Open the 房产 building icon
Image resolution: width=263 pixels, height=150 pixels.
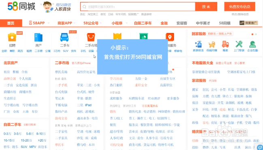(38, 37)
